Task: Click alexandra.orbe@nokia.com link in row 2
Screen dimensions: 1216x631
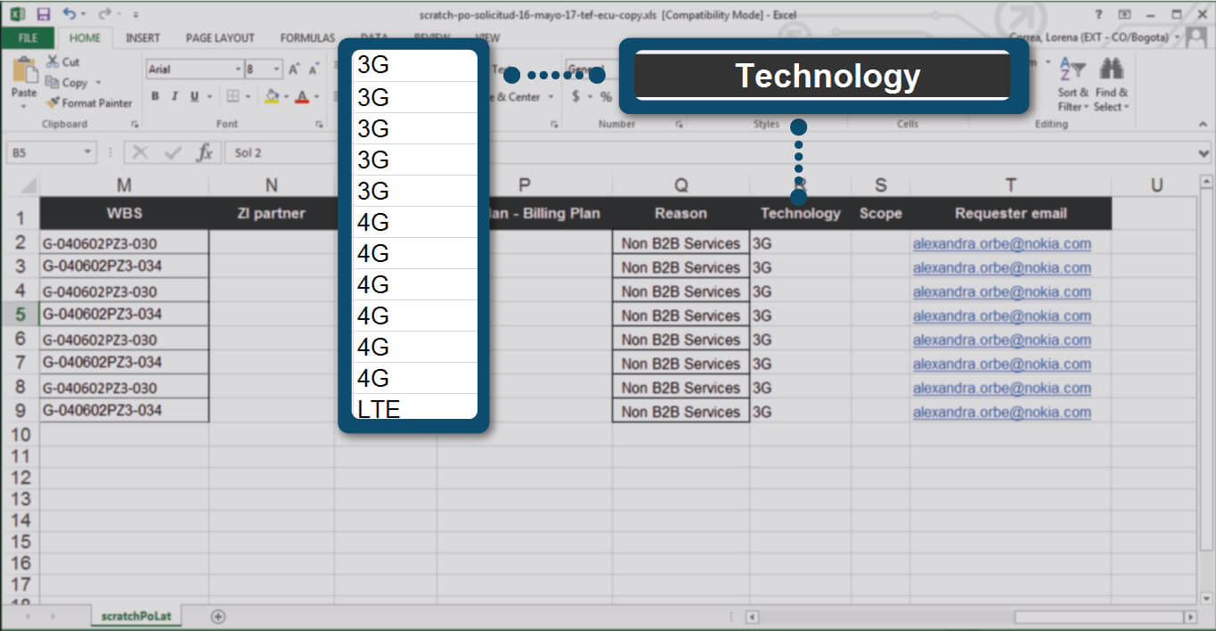Action: click(1001, 243)
